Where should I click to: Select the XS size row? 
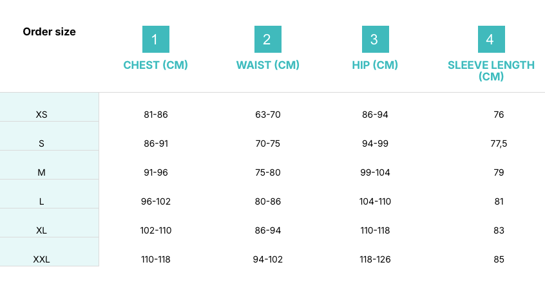tap(42, 115)
